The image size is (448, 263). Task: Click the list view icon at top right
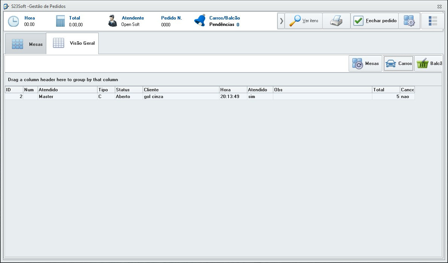tap(433, 21)
